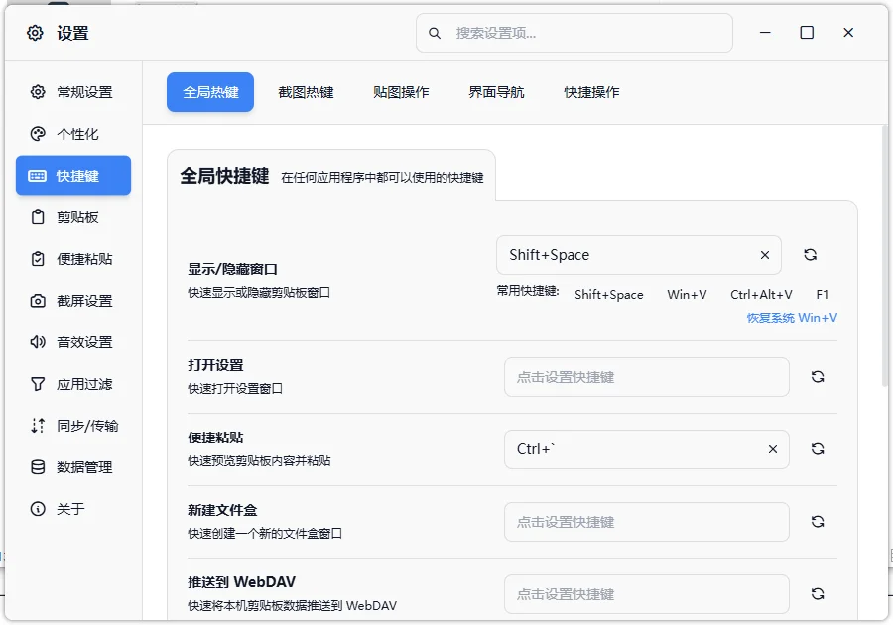Click the gear icon beside 常规设置
The image size is (893, 625).
pos(38,92)
